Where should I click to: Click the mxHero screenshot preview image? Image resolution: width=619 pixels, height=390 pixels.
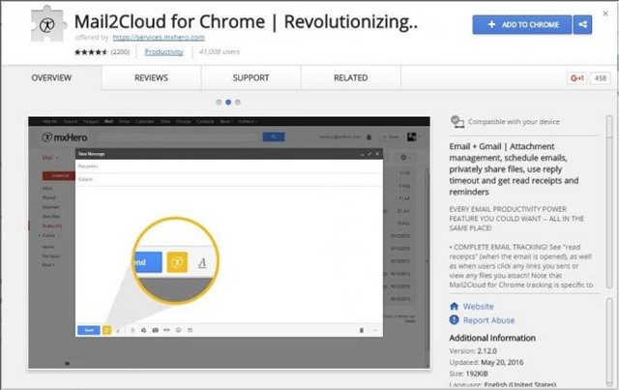[230, 242]
